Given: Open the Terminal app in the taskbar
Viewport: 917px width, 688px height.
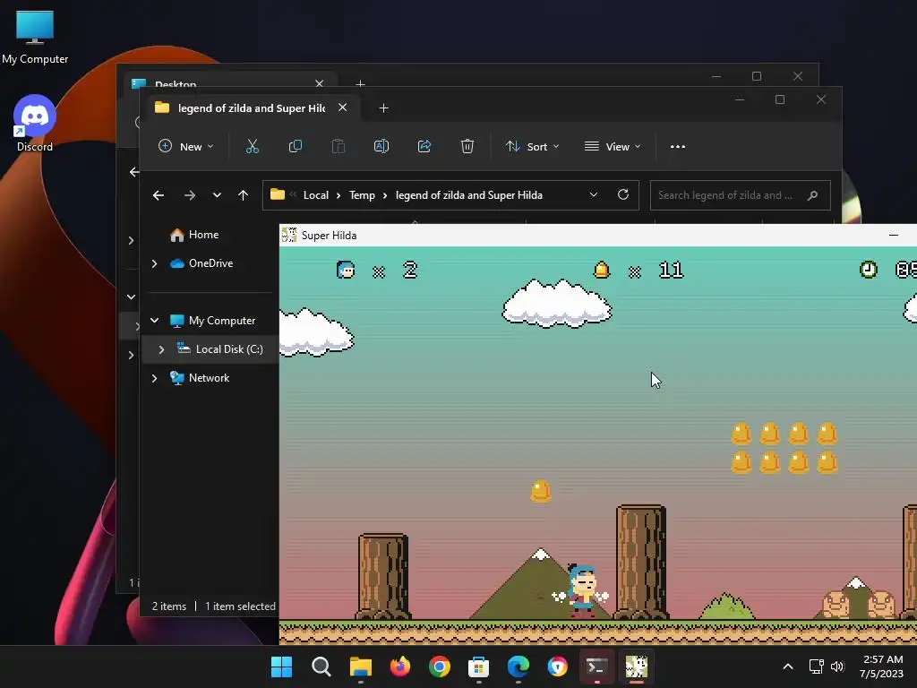Looking at the screenshot, I should tap(596, 666).
